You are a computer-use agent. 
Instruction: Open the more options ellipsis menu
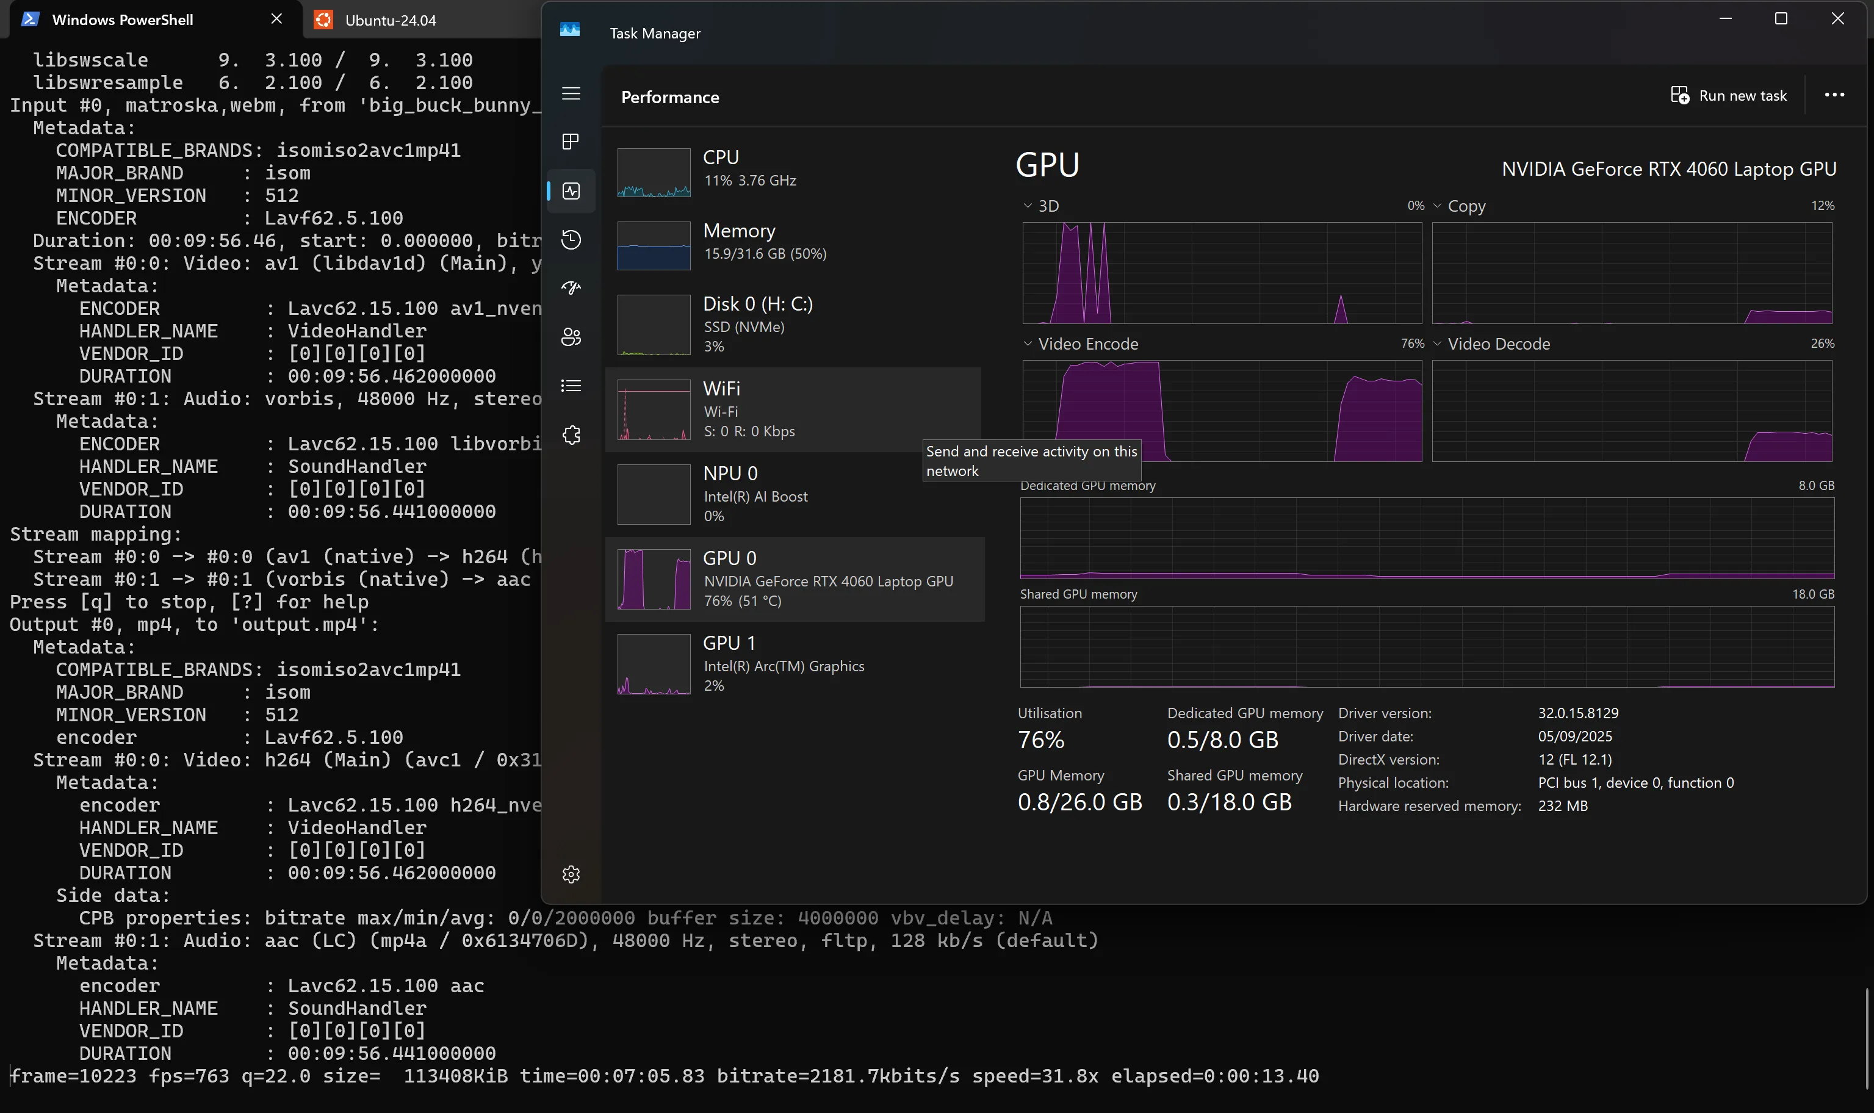tap(1834, 95)
